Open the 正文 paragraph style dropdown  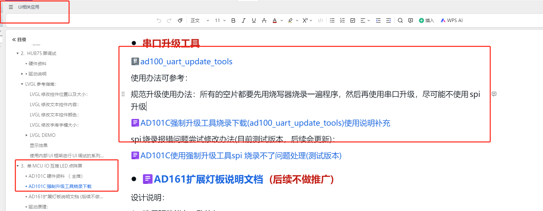coord(200,20)
